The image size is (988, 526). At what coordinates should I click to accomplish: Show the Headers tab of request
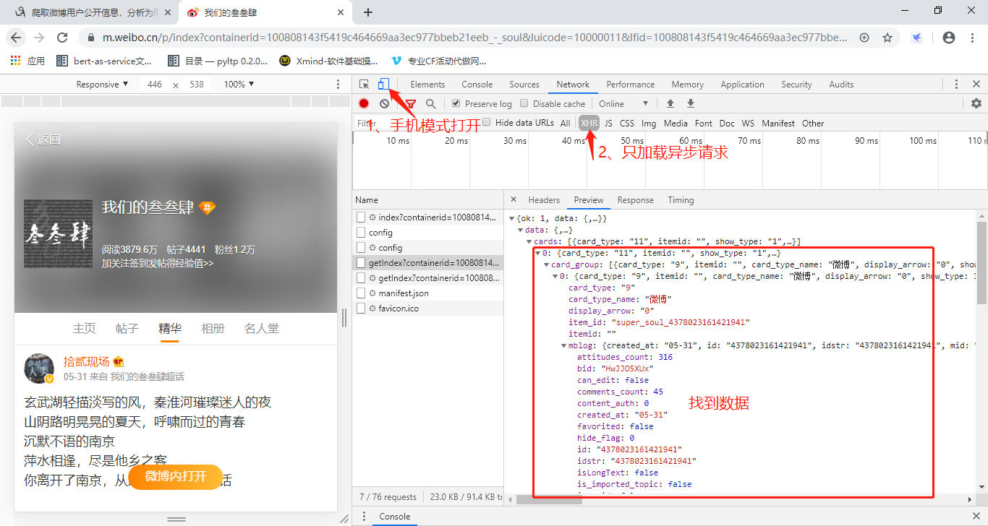pos(544,200)
